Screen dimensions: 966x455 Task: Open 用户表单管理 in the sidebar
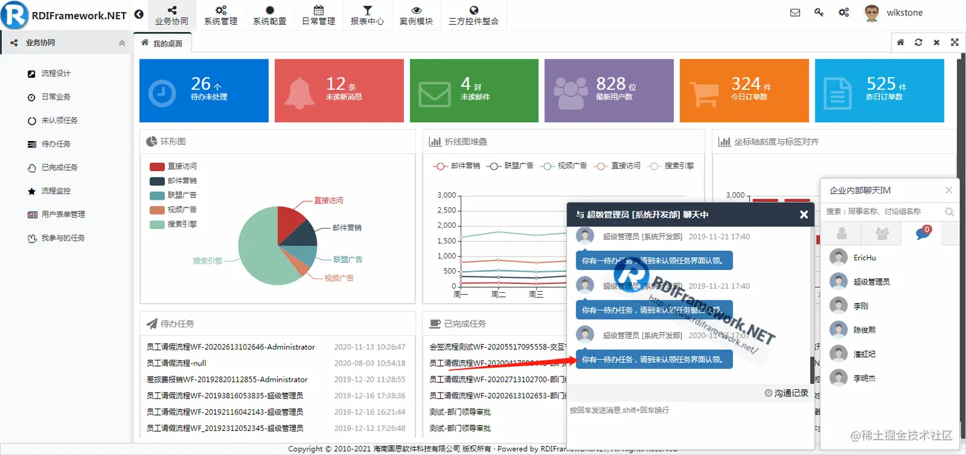63,214
